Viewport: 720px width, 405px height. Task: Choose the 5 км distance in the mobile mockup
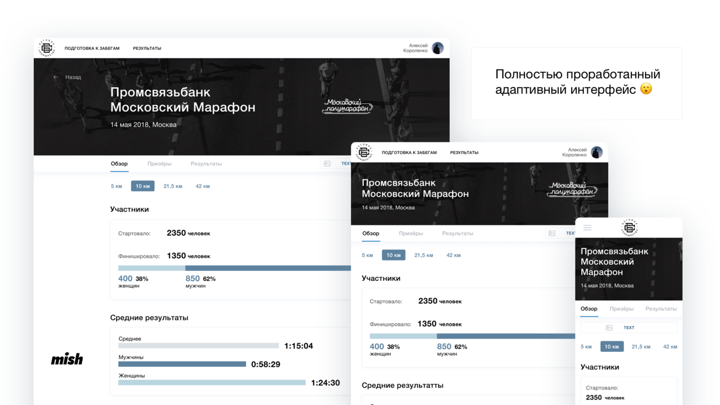point(586,347)
